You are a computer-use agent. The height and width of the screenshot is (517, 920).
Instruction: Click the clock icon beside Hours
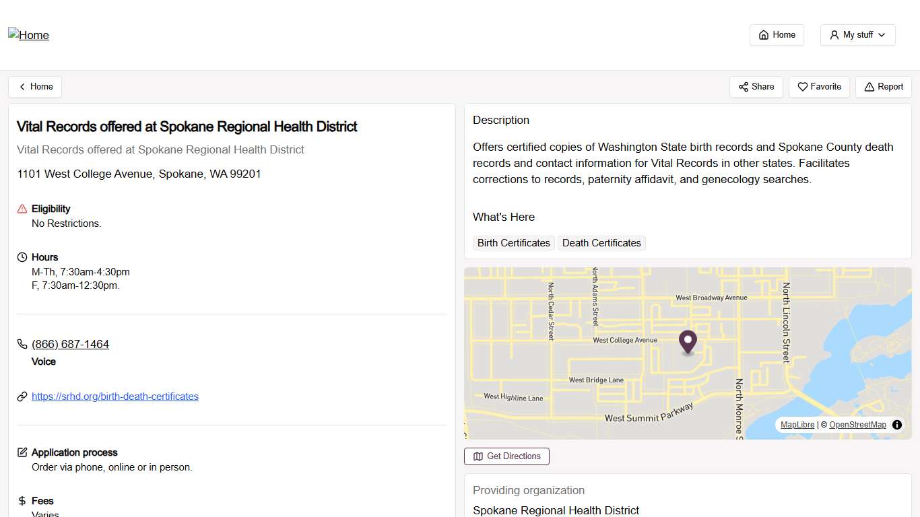tap(22, 256)
